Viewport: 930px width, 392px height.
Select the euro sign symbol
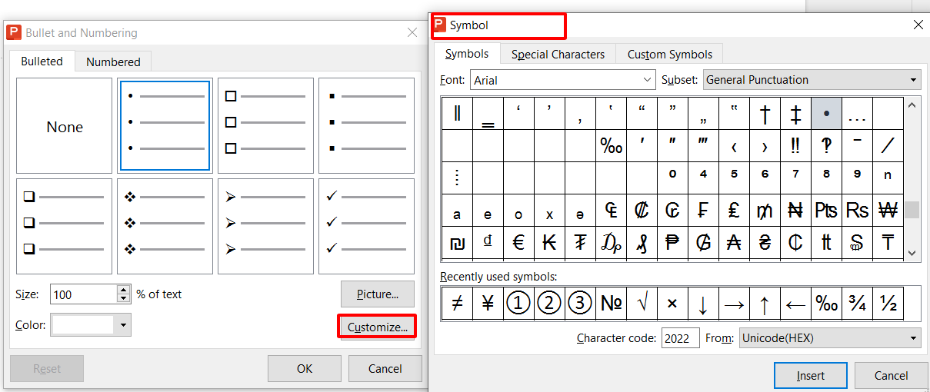pos(518,243)
